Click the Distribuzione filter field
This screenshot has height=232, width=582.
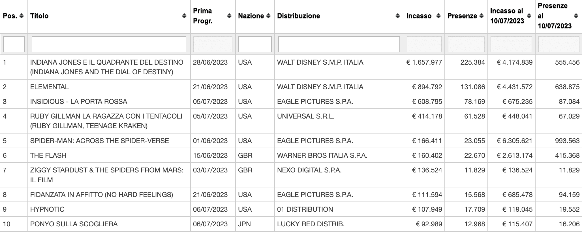pyautogui.click(x=339, y=44)
